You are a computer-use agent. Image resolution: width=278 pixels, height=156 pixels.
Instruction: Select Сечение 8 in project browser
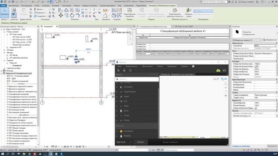click(x=17, y=65)
